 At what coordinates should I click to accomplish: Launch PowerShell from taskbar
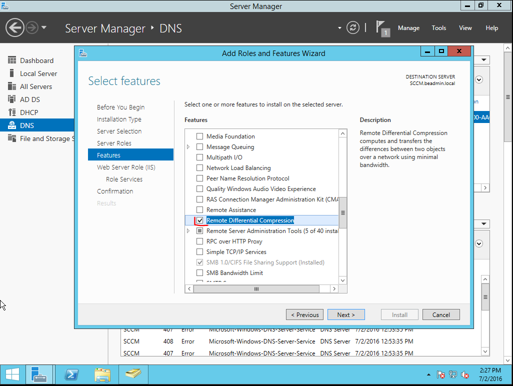click(x=71, y=374)
